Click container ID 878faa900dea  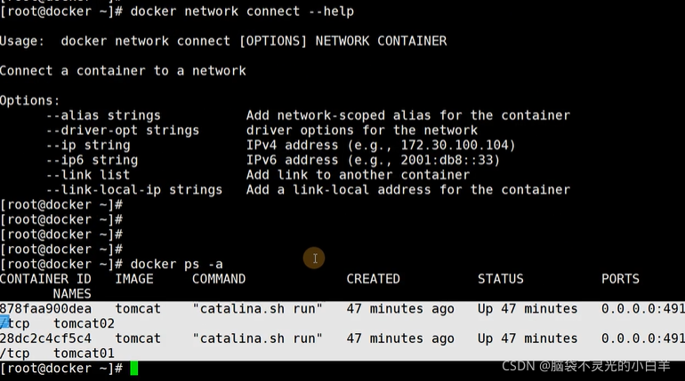point(46,309)
